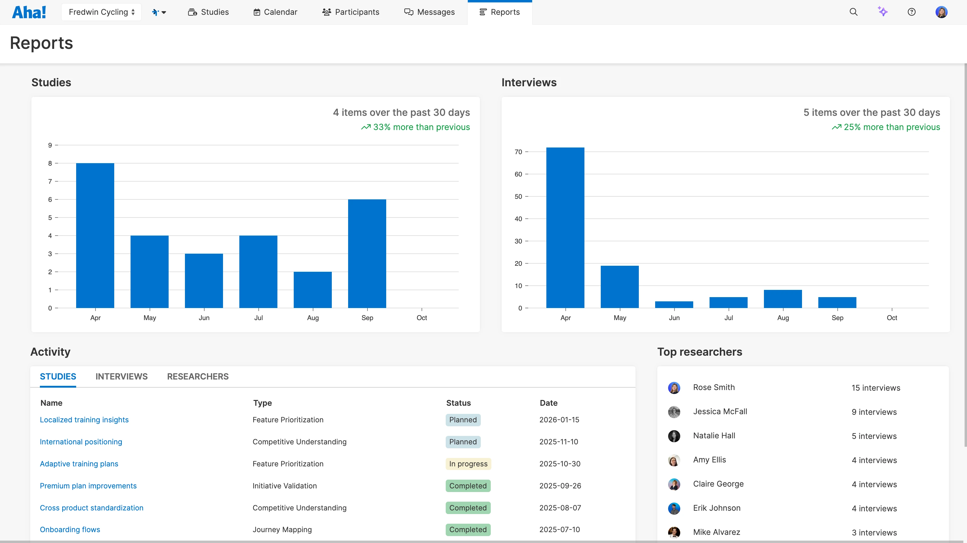Click the Aha! logo
Image resolution: width=967 pixels, height=543 pixels.
[29, 12]
